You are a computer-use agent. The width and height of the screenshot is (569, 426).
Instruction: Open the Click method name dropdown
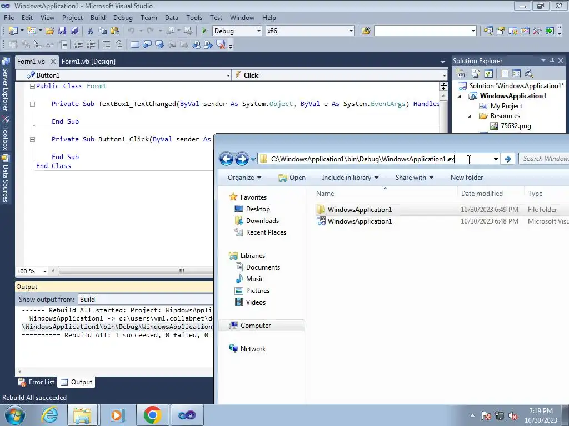[x=444, y=75]
